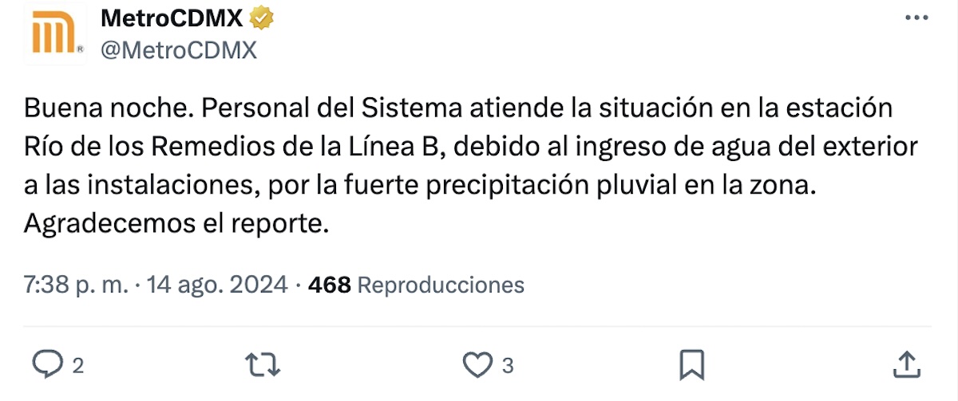This screenshot has height=401, width=958.
Task: Repost this tweet with the retweet icon
Action: pyautogui.click(x=263, y=365)
